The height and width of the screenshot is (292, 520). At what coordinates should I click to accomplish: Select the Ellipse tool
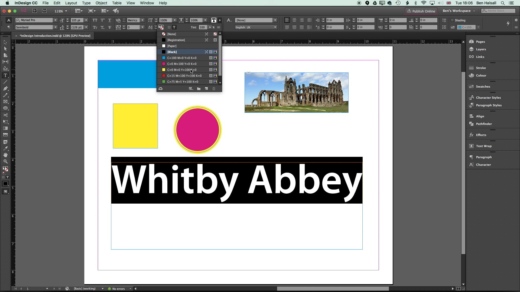coord(5,108)
